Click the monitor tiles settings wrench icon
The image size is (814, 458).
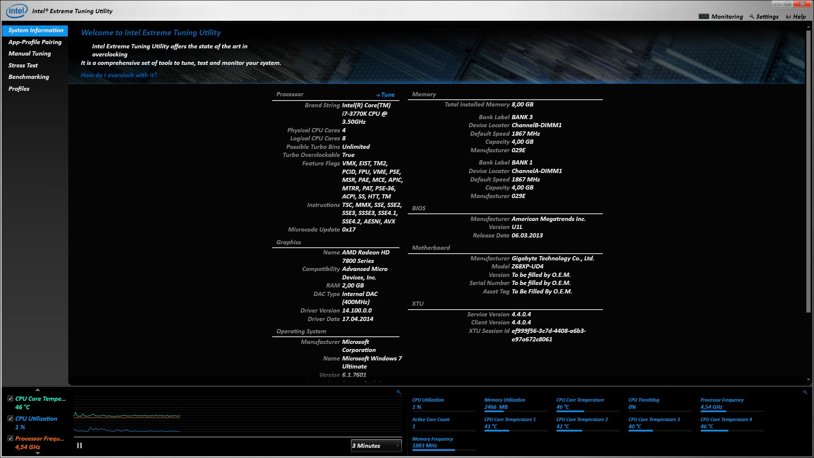tap(805, 392)
